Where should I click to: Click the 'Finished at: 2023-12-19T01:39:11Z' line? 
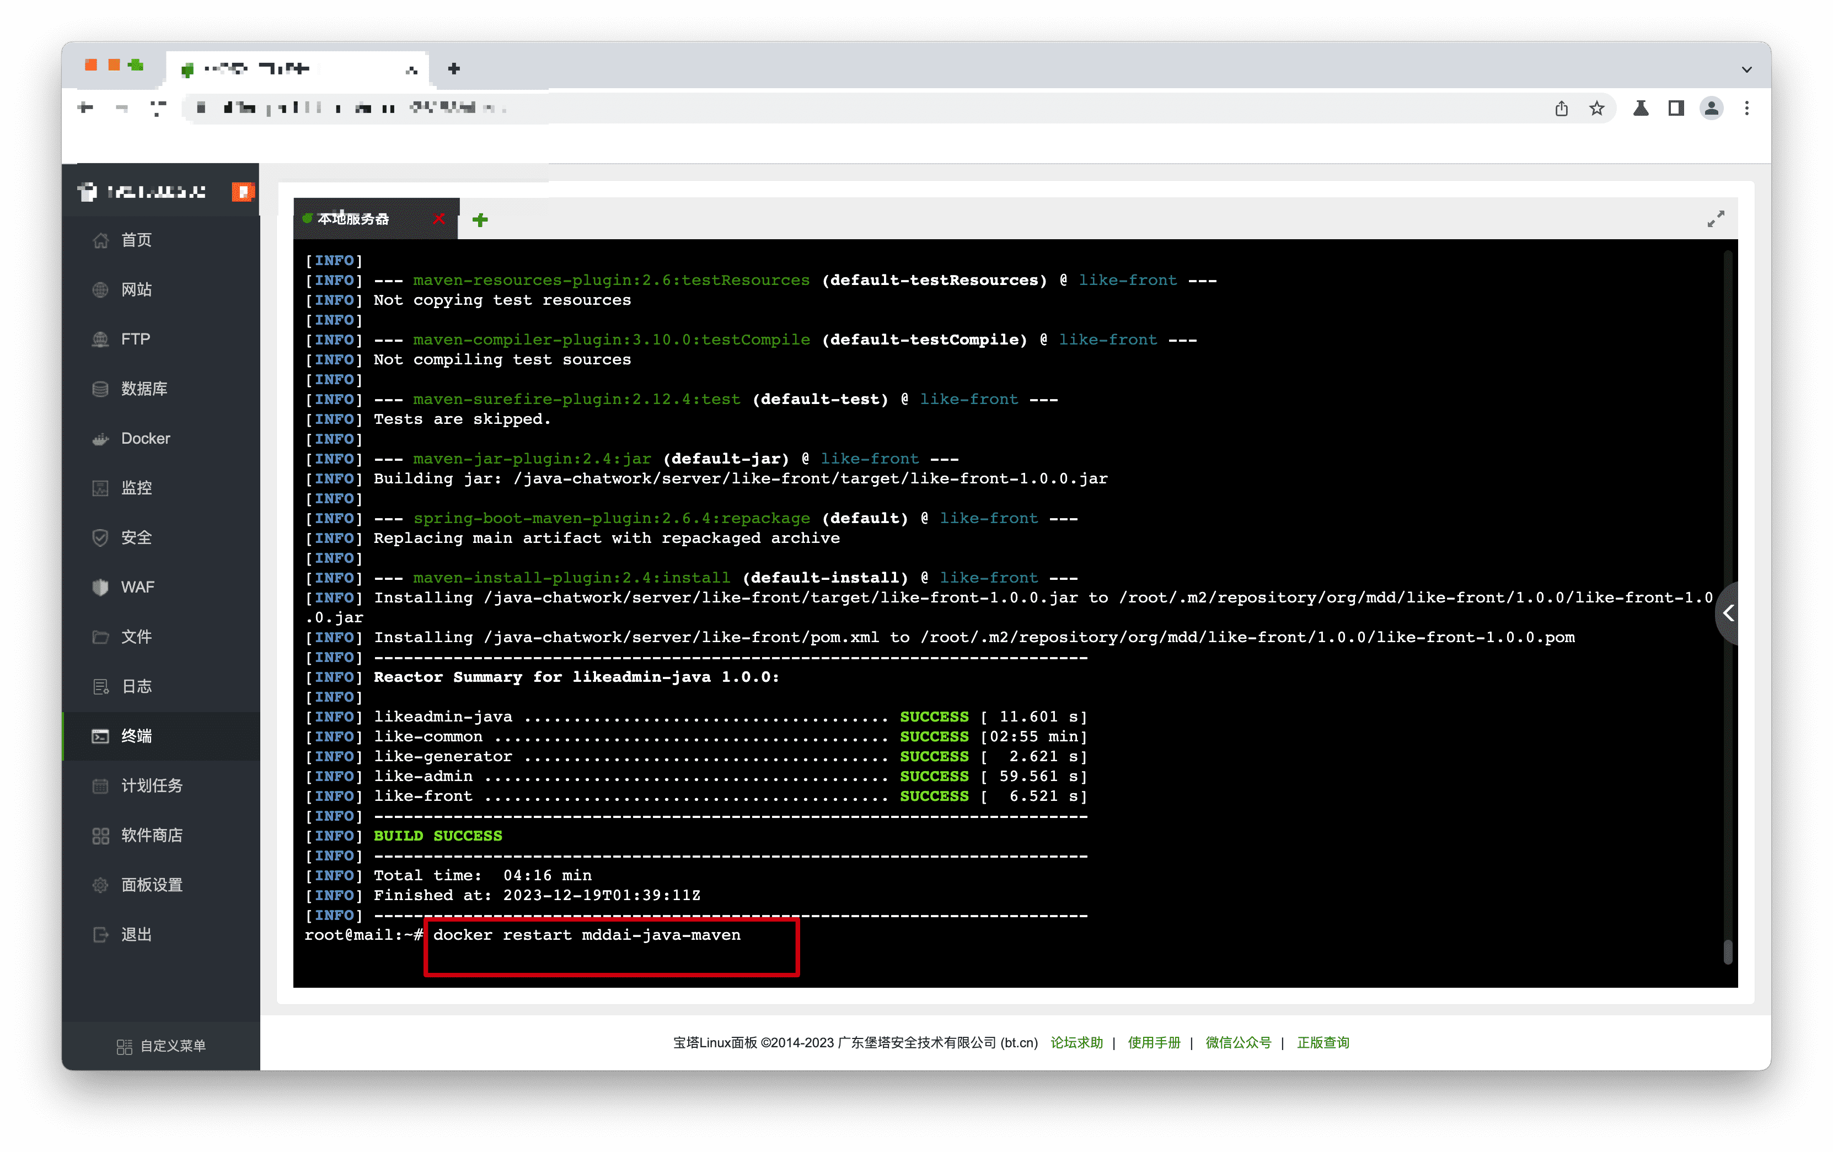(537, 895)
